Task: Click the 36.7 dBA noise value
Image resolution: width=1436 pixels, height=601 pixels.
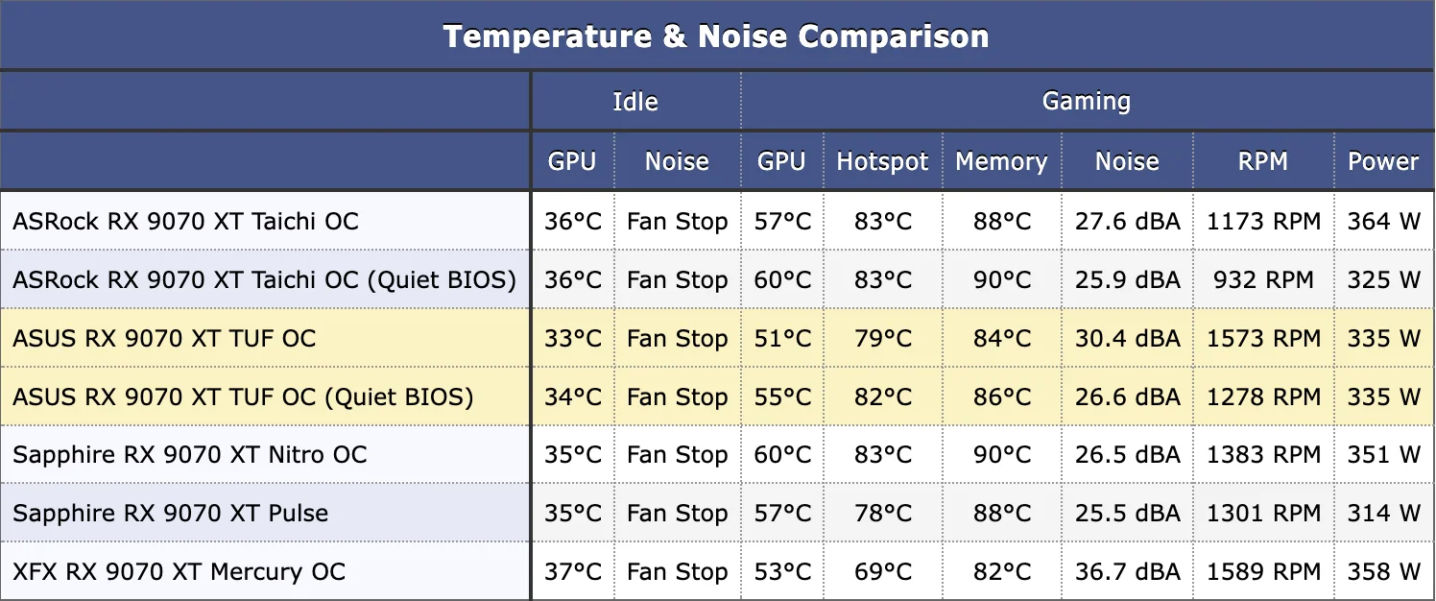Action: click(1127, 572)
